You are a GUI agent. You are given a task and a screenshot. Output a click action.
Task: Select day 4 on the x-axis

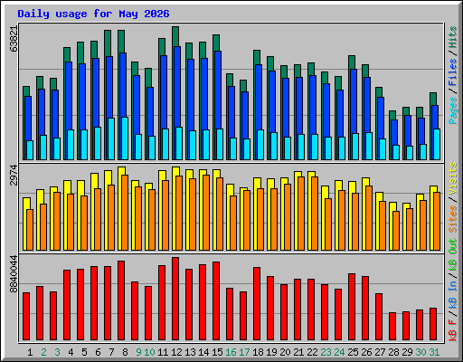click(71, 352)
